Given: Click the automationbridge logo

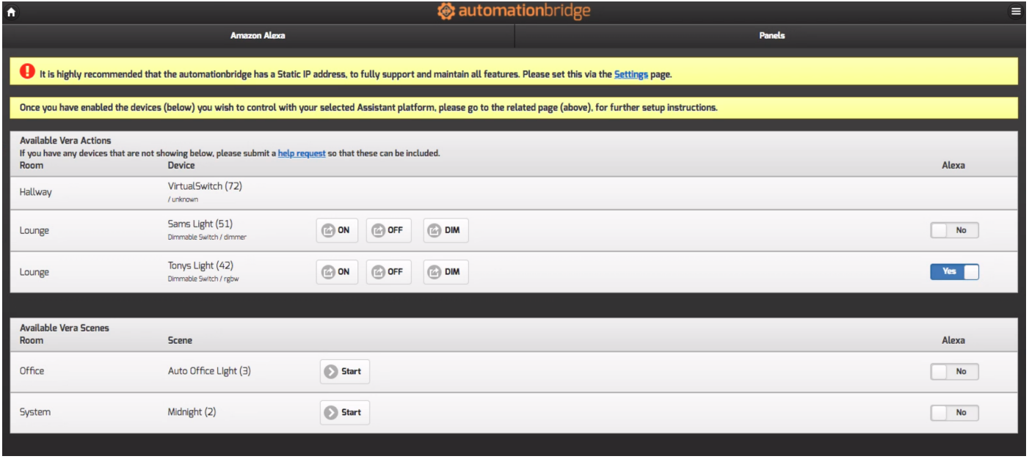Looking at the screenshot, I should [x=514, y=12].
